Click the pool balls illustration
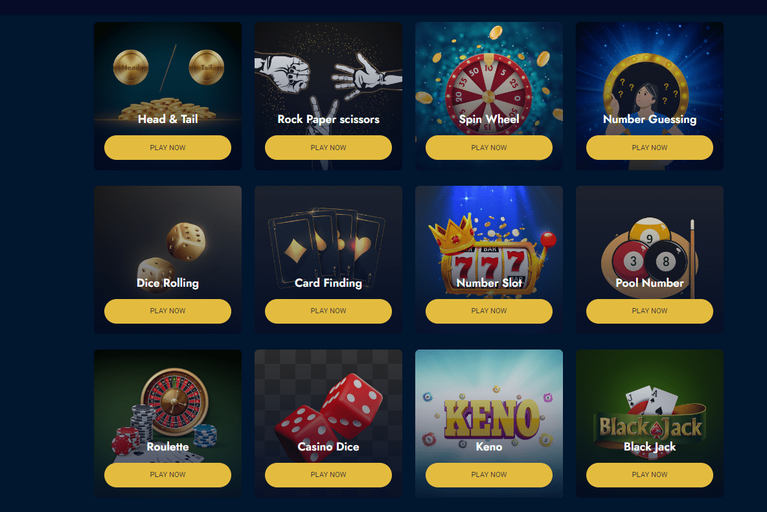Image resolution: width=767 pixels, height=512 pixels. click(x=650, y=257)
